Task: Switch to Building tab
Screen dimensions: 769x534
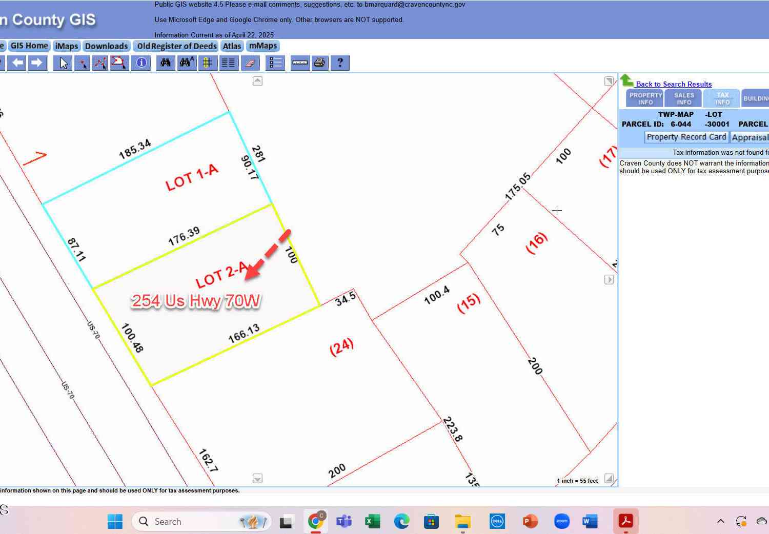Action: tap(756, 98)
